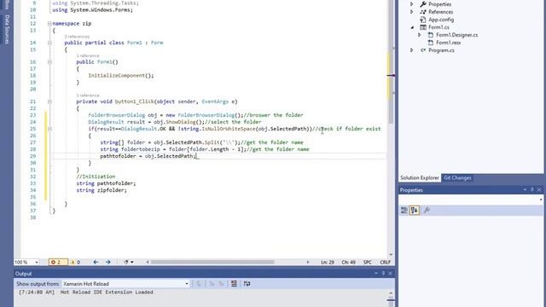
Task: Toggle auto-hide pin on Output window
Action: pos(383,274)
